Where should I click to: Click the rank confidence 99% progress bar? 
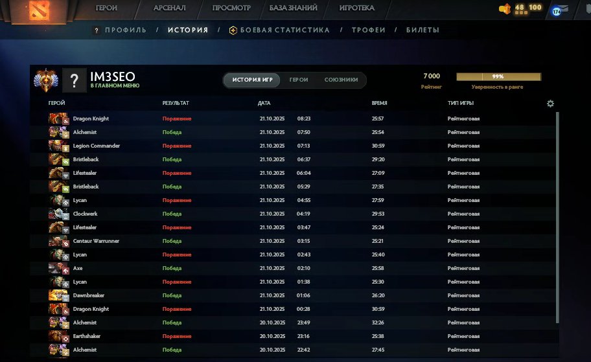[498, 76]
